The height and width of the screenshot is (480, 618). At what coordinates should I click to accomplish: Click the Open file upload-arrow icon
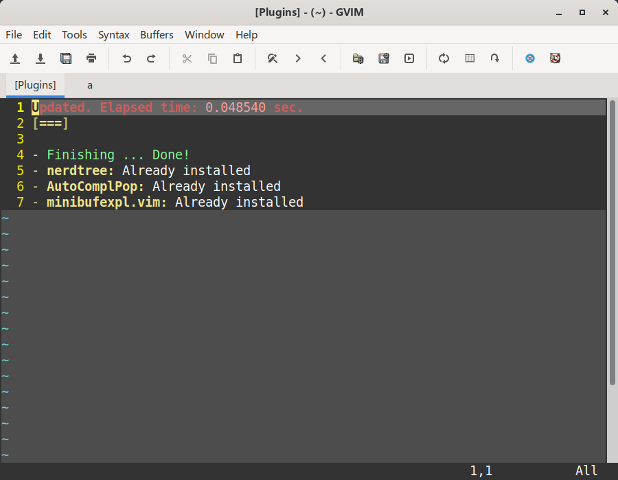coord(15,59)
